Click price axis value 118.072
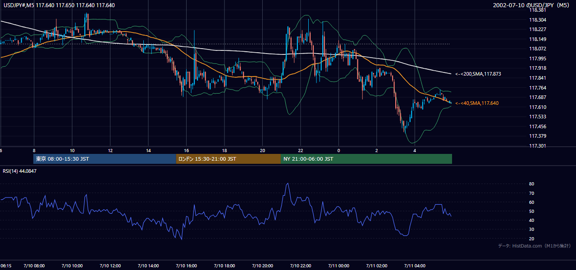576x270 pixels. tap(537, 49)
